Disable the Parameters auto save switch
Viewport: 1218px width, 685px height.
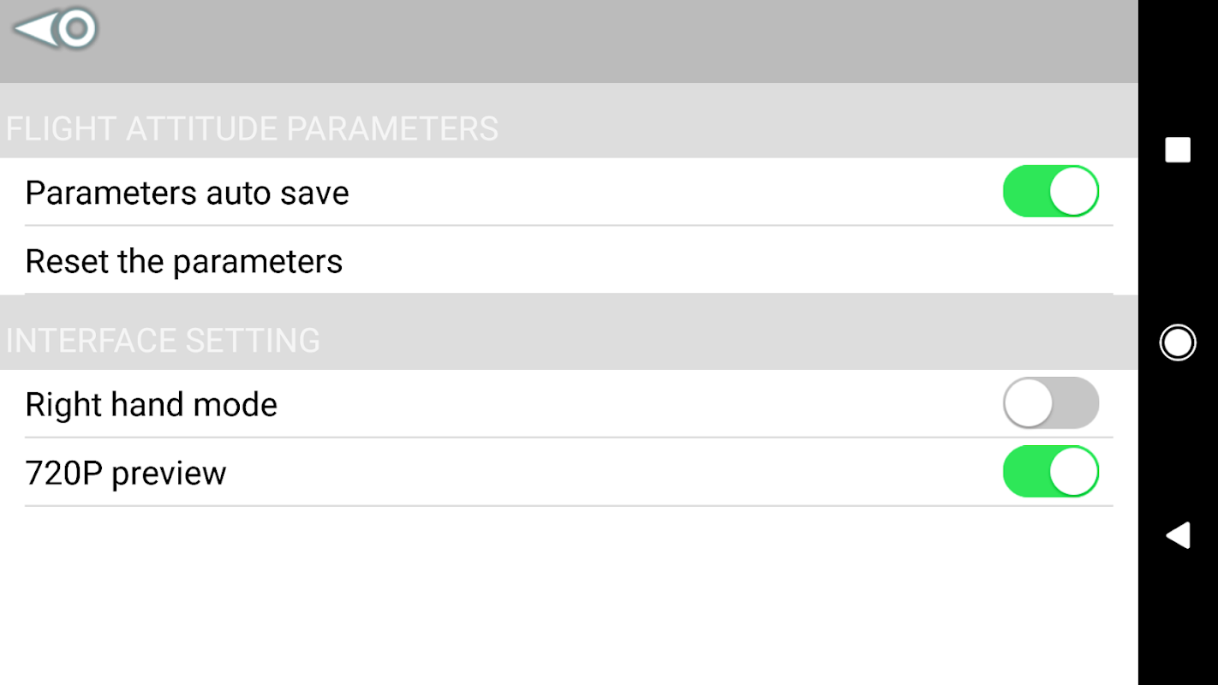coord(1050,191)
